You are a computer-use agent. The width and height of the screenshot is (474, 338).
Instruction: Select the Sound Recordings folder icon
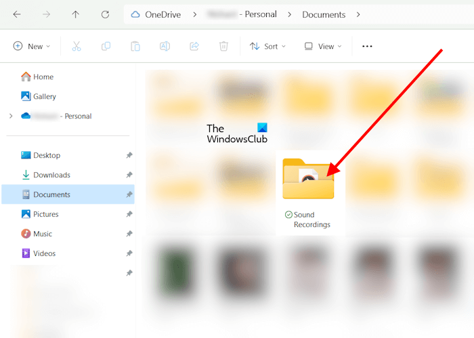(308, 179)
